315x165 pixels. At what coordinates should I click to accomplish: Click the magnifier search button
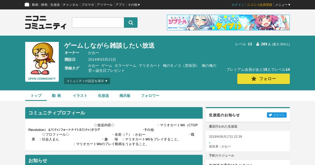tap(131, 23)
